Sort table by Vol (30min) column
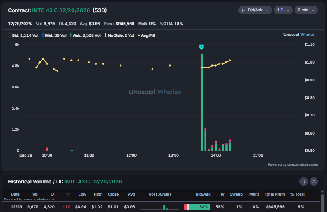The image size is (327, 212). pos(160,194)
